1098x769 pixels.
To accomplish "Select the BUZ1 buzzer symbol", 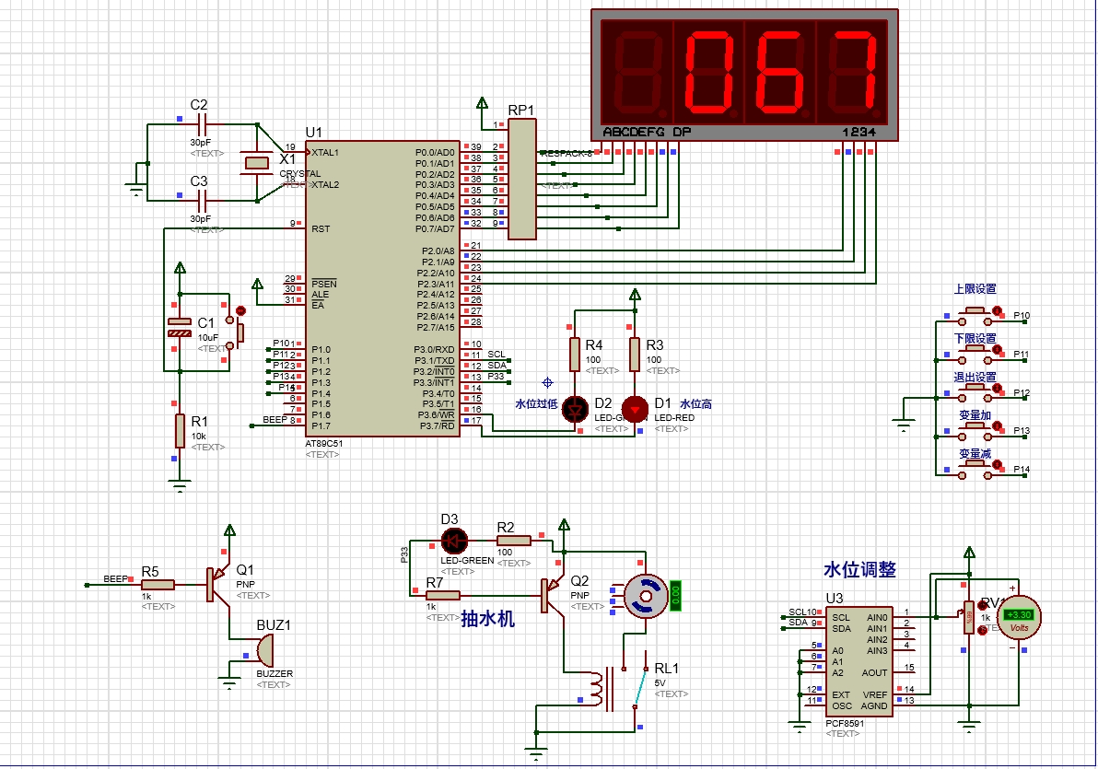I will tap(264, 651).
